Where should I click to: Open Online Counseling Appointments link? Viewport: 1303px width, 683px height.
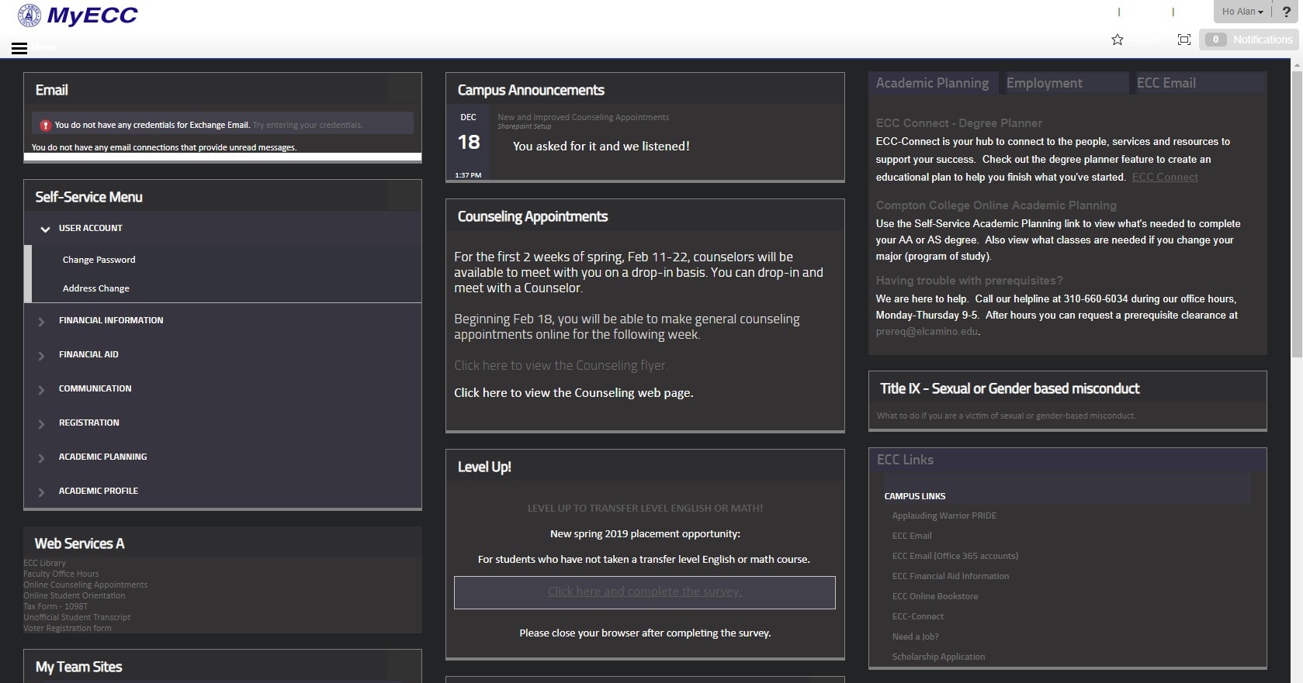click(x=85, y=585)
